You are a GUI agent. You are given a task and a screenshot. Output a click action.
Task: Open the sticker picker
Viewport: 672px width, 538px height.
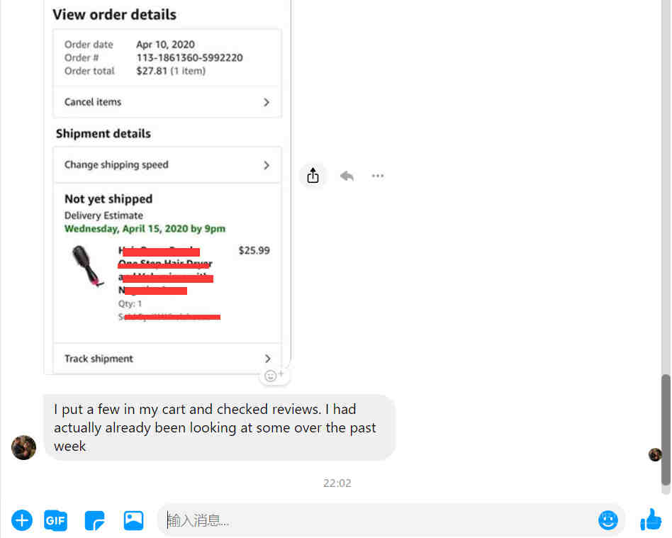95,520
